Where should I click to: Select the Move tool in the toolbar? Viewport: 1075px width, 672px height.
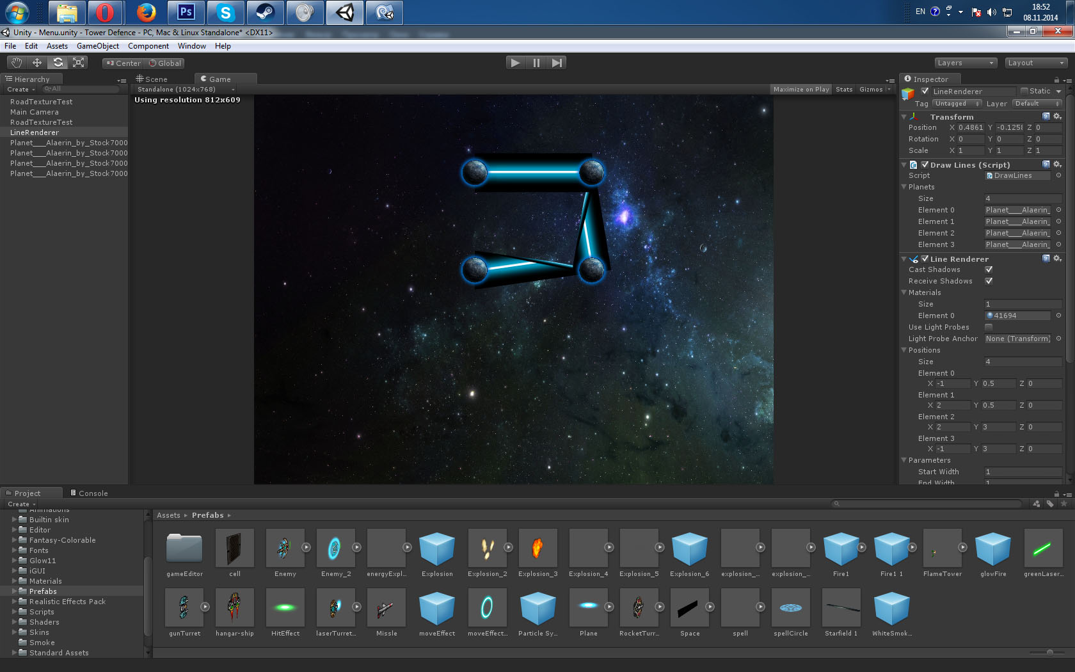[37, 63]
